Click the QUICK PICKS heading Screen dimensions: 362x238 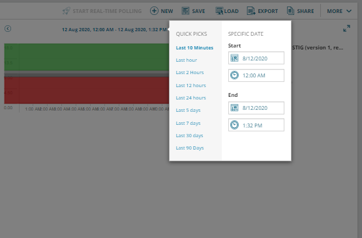coord(191,34)
